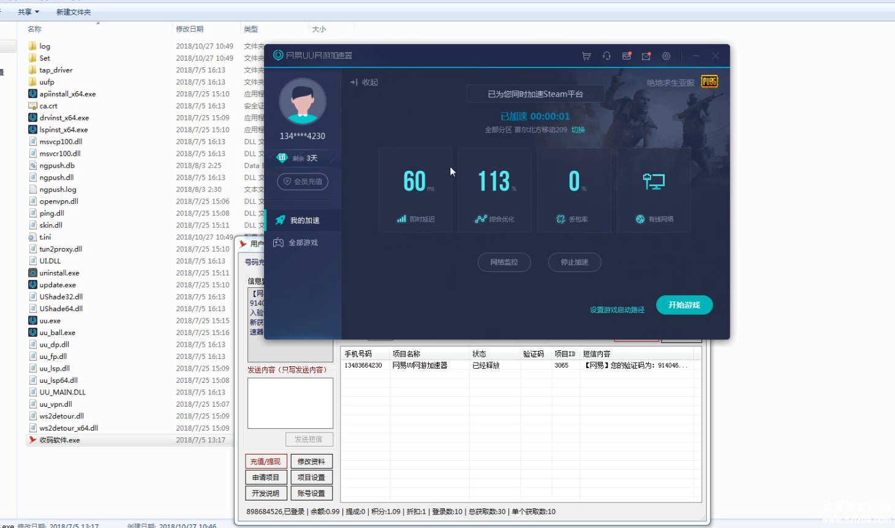Click the 项目ID column header
The image size is (895, 528).
coord(566,354)
